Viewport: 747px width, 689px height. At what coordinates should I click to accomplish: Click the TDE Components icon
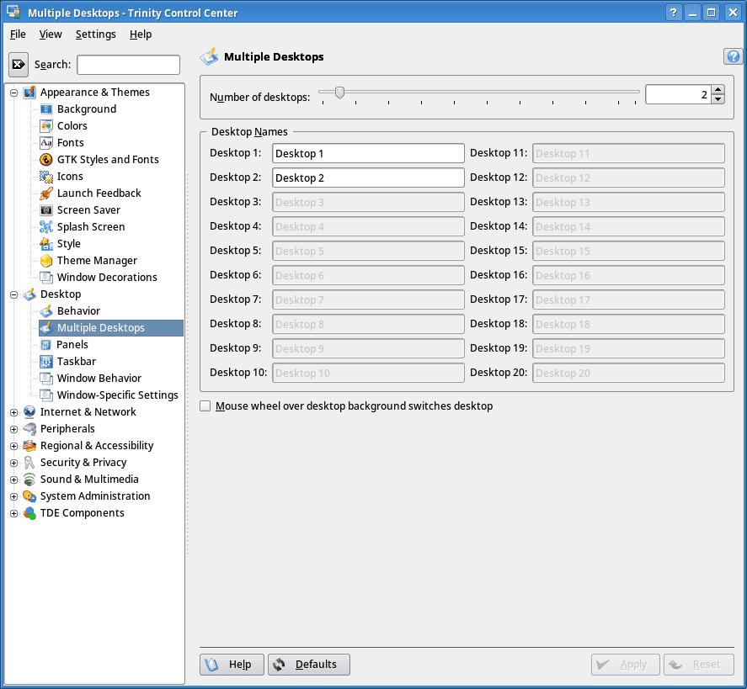(29, 513)
